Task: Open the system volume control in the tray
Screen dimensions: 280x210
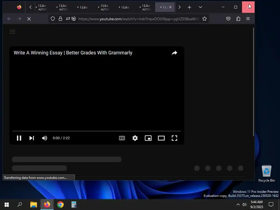Action: tap(244, 205)
